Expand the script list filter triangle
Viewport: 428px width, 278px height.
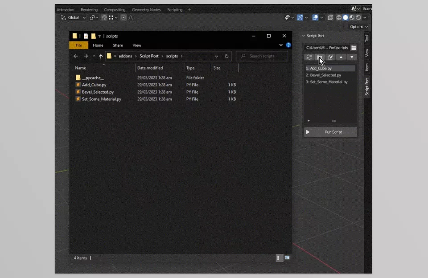[309, 121]
